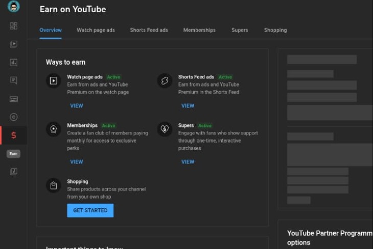Click the Watch page ads title text

click(x=85, y=77)
